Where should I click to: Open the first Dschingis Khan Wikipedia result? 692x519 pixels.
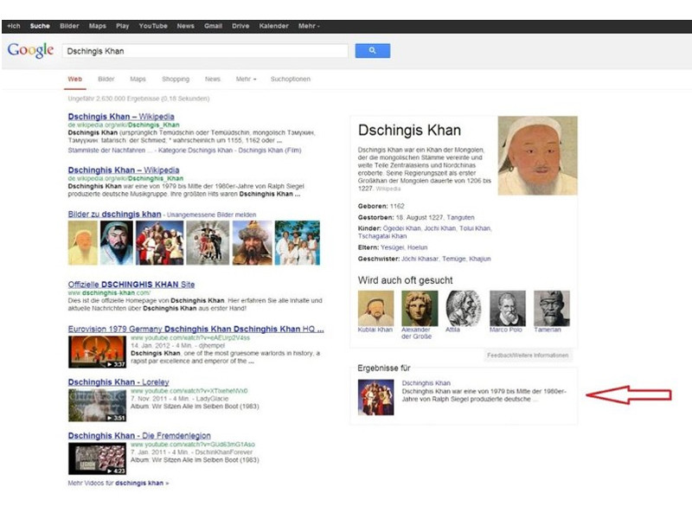120,117
